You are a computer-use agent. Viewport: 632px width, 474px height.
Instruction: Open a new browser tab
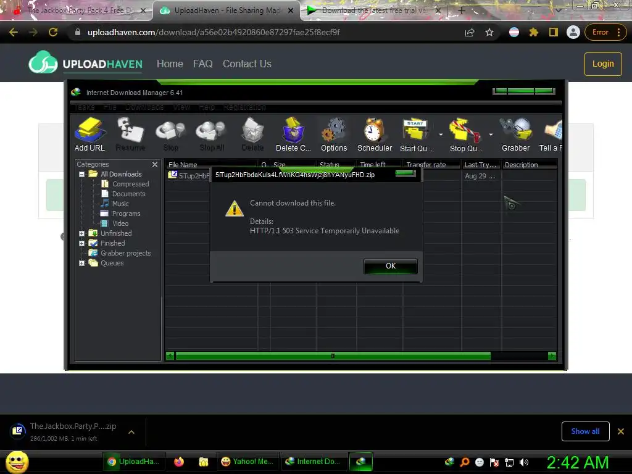(462, 10)
